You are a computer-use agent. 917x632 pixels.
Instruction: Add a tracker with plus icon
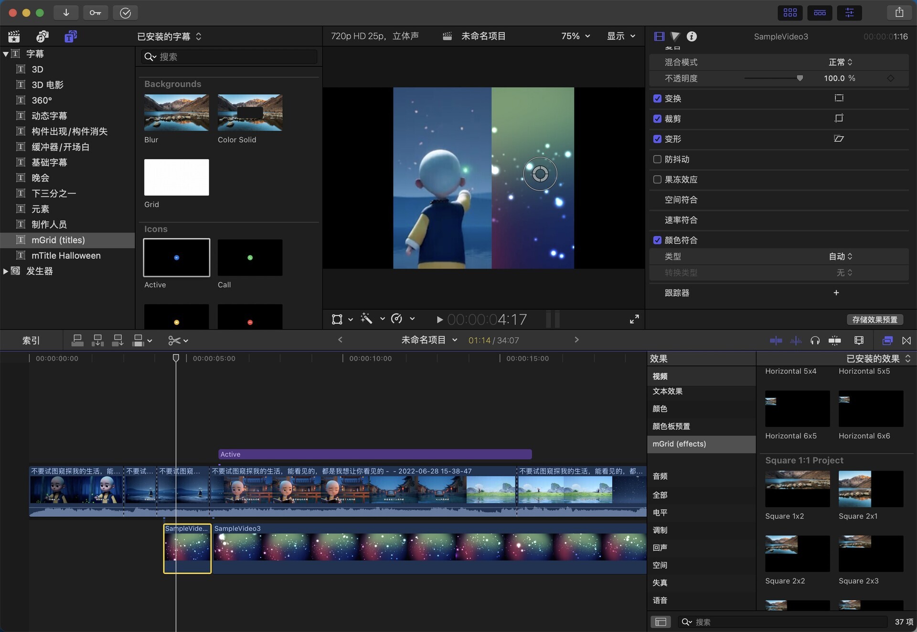click(x=836, y=293)
